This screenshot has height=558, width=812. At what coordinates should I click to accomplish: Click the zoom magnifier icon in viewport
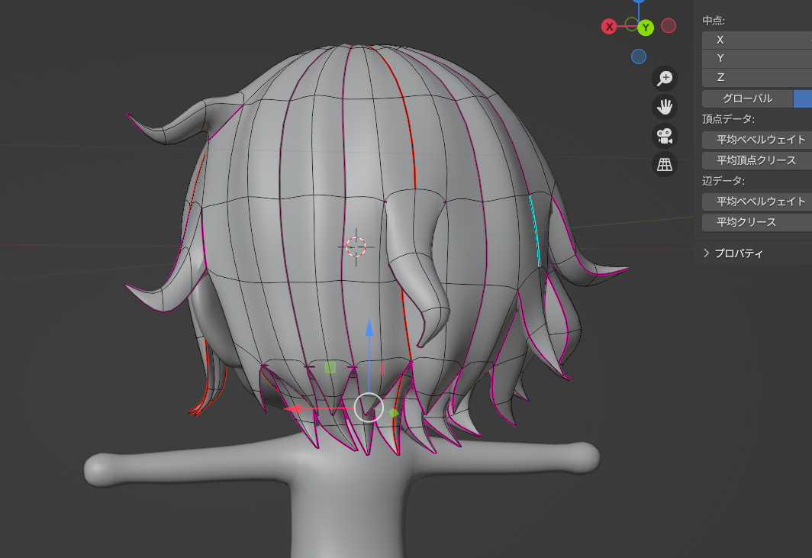665,78
